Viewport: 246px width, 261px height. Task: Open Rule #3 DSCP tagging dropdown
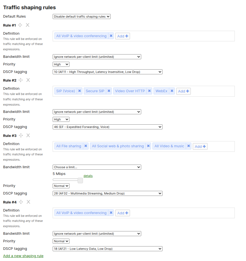108,193
